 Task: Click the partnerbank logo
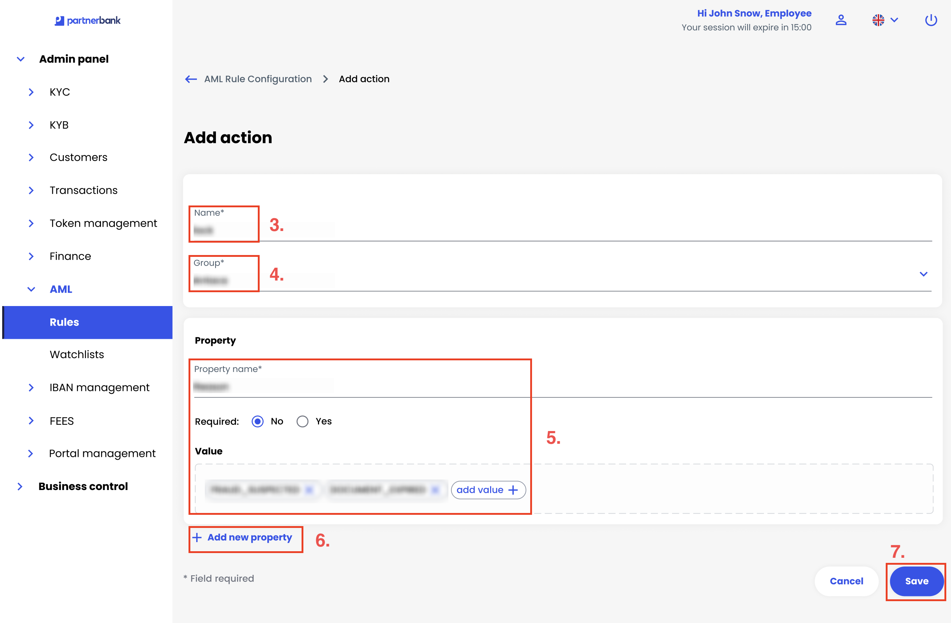pos(88,20)
